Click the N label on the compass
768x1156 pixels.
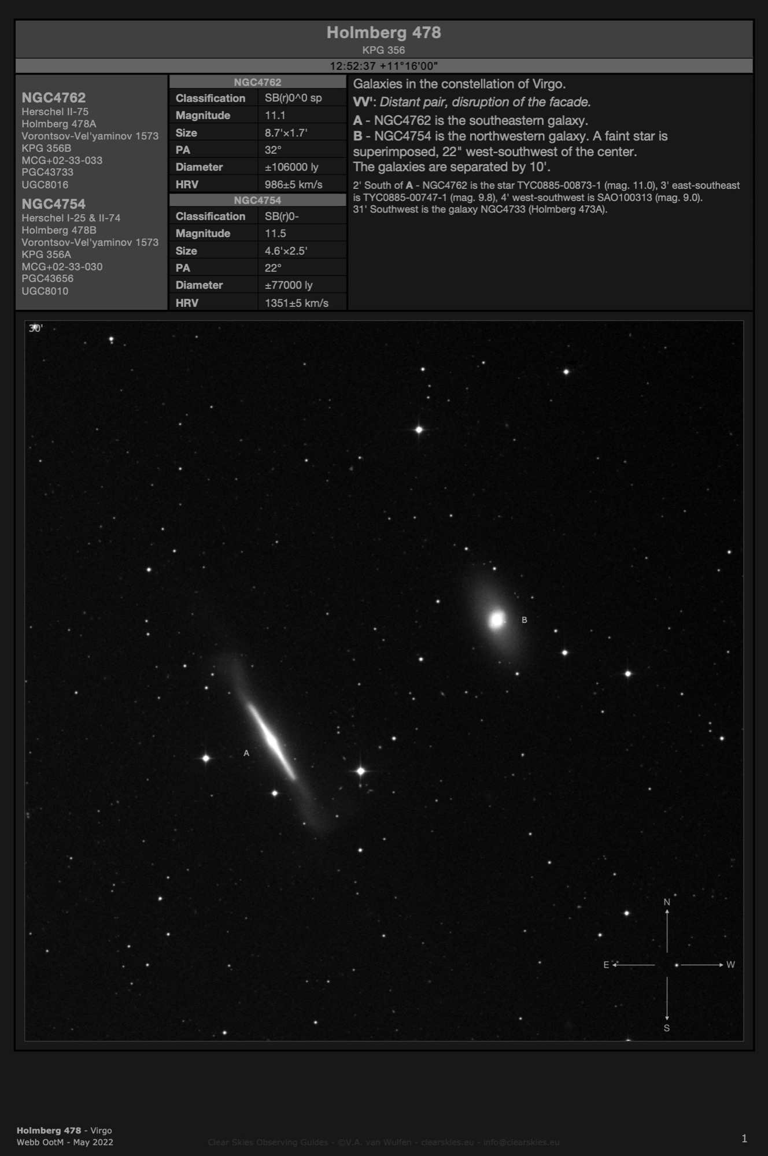click(x=667, y=902)
